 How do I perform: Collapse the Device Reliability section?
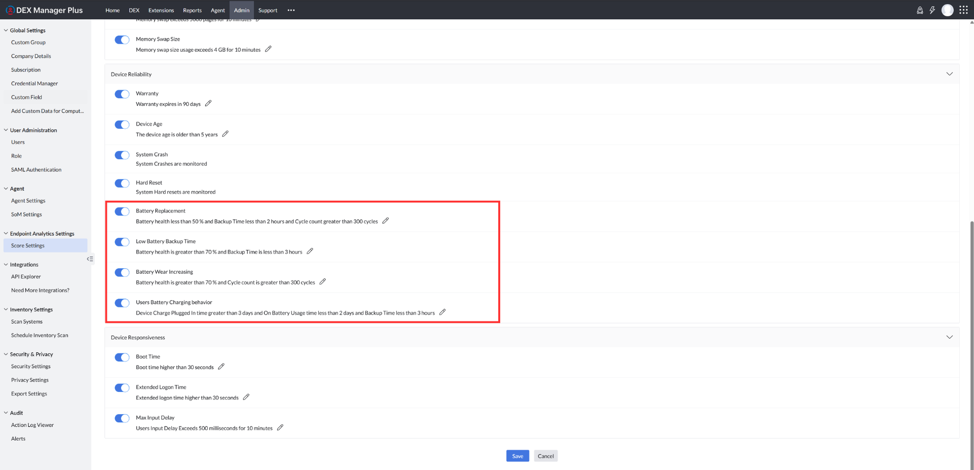click(x=949, y=74)
